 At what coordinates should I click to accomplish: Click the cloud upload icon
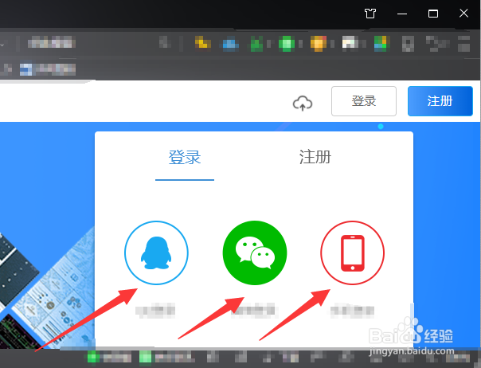303,103
